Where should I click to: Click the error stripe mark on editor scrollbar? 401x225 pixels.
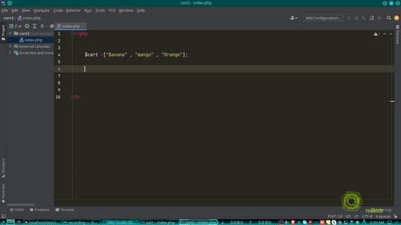(x=392, y=101)
